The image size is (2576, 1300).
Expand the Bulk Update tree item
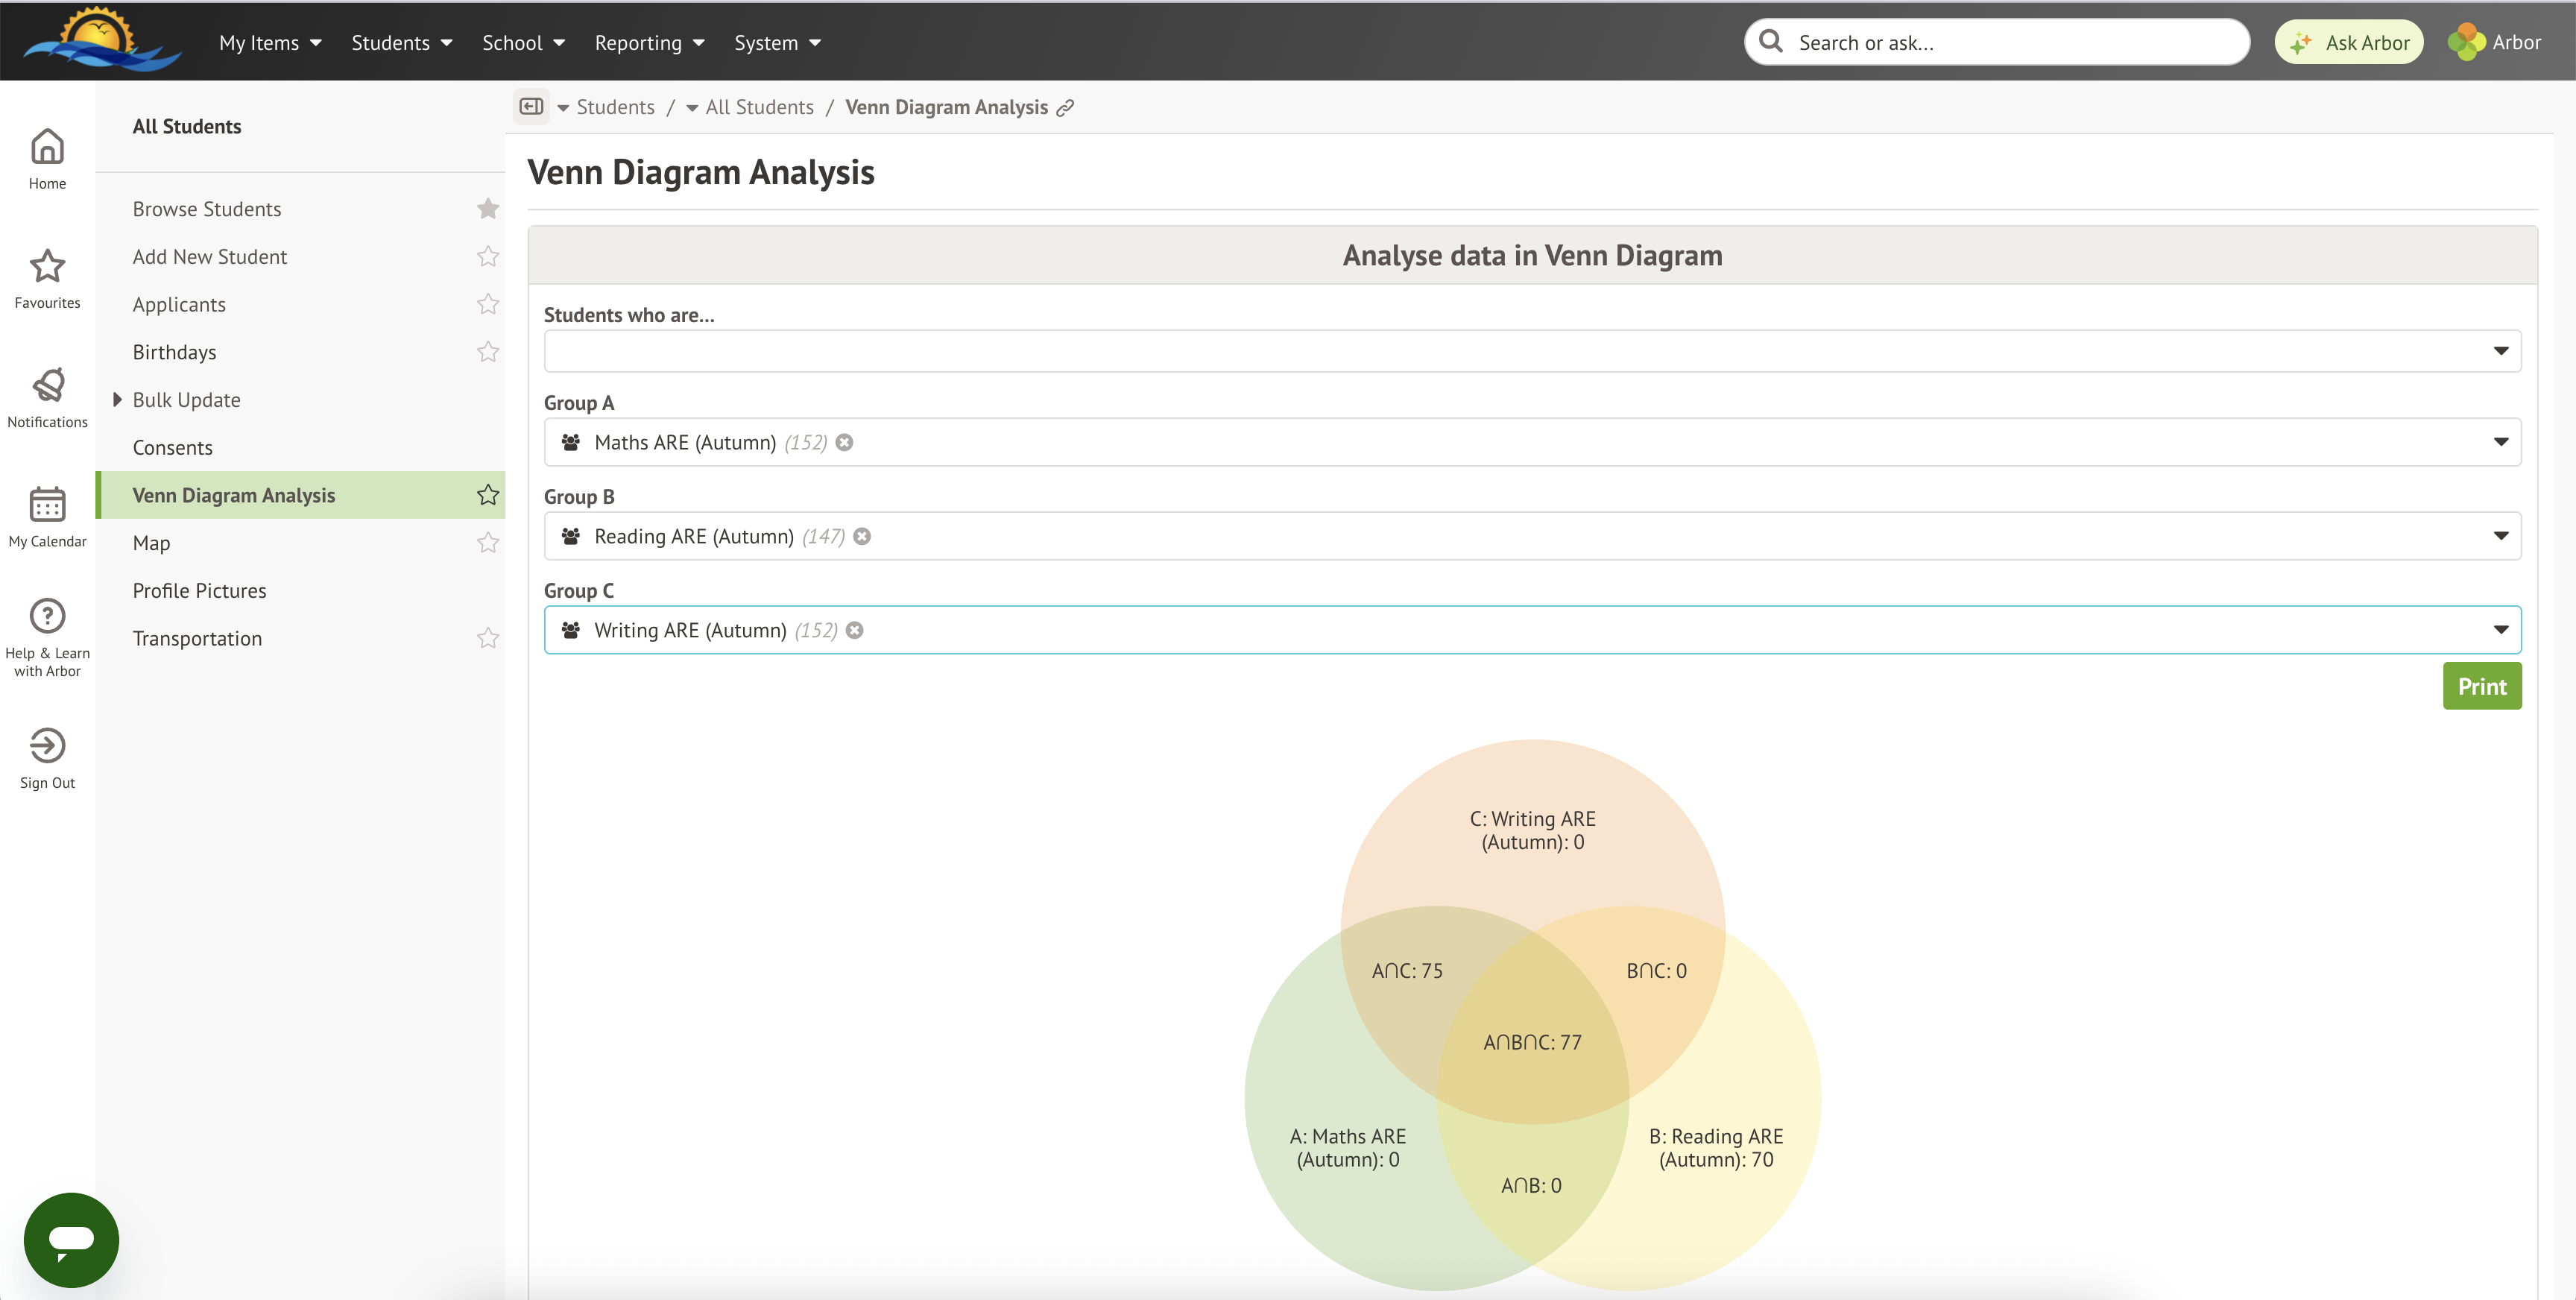coord(117,400)
